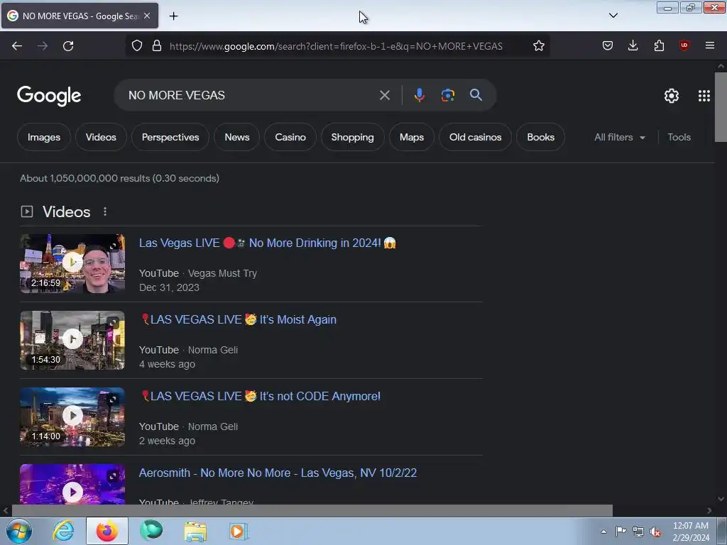
Task: Open 'It's not CODE Anymore!' video link
Action: tap(260, 396)
